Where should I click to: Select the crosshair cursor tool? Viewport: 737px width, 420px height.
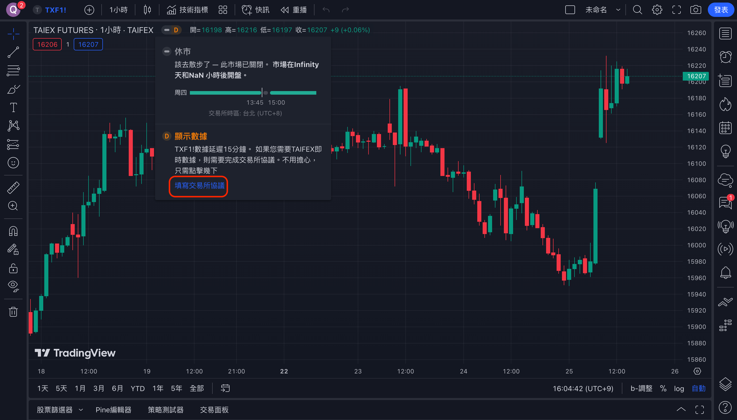coord(13,34)
